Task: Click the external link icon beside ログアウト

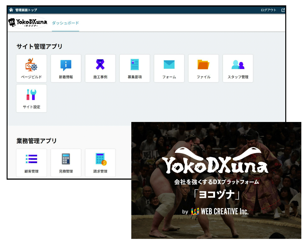Action: pos(283,10)
